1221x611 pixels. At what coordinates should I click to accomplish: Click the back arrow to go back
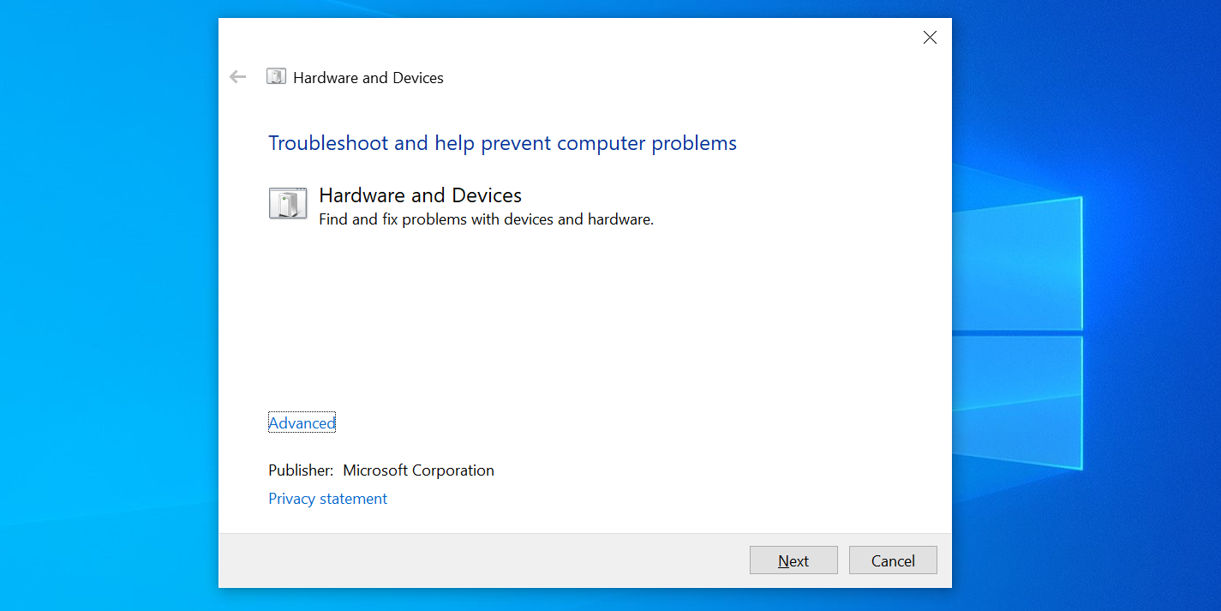[x=237, y=76]
